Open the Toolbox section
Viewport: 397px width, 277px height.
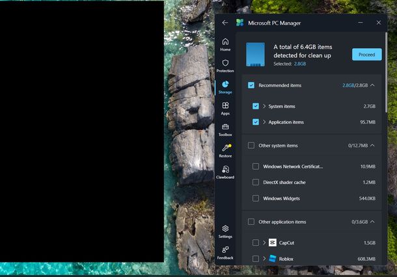click(225, 130)
